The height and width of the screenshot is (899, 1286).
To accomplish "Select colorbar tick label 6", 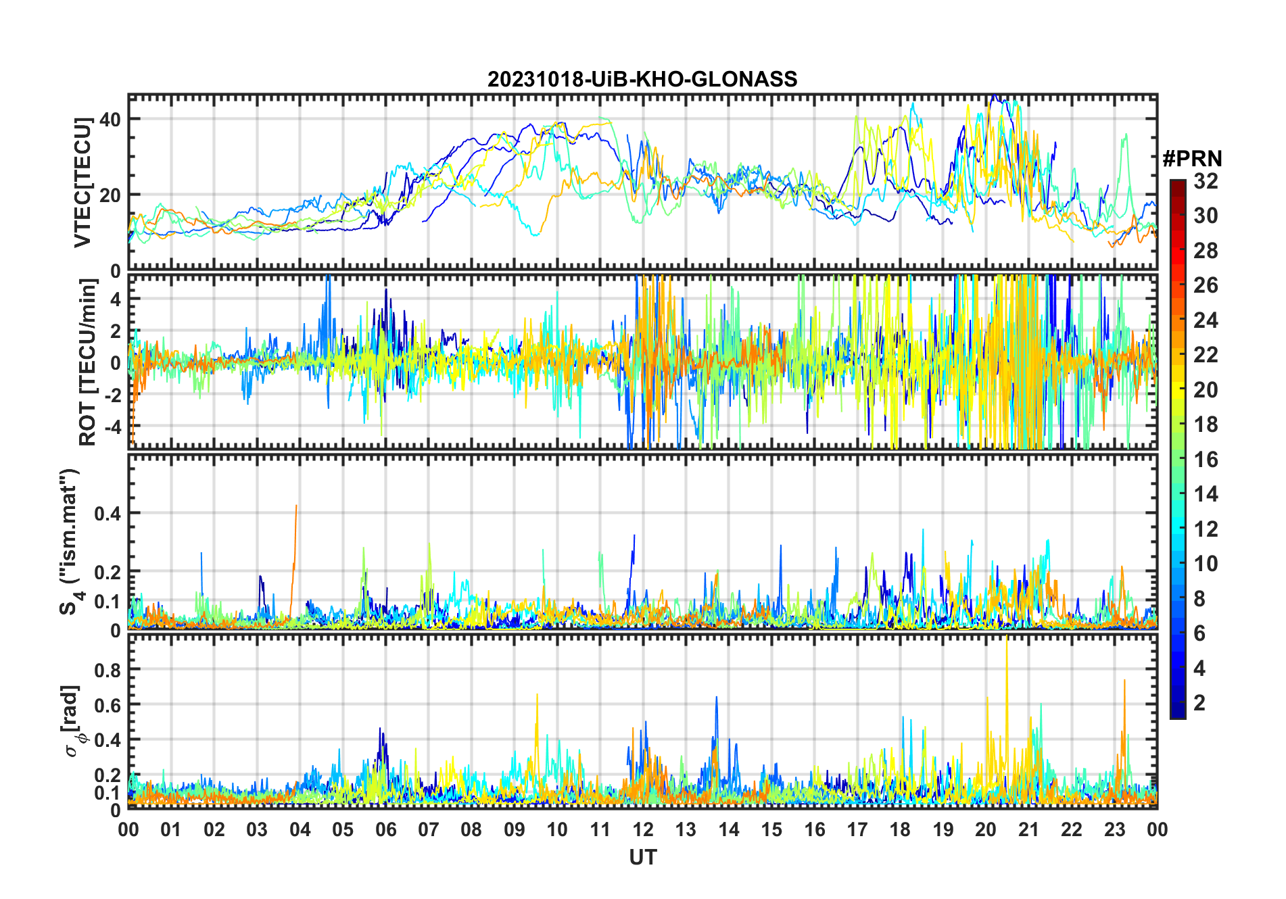I will (1199, 633).
